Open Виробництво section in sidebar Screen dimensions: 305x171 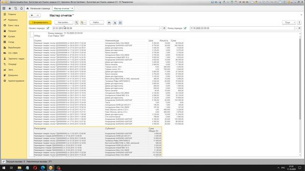pos(14,47)
